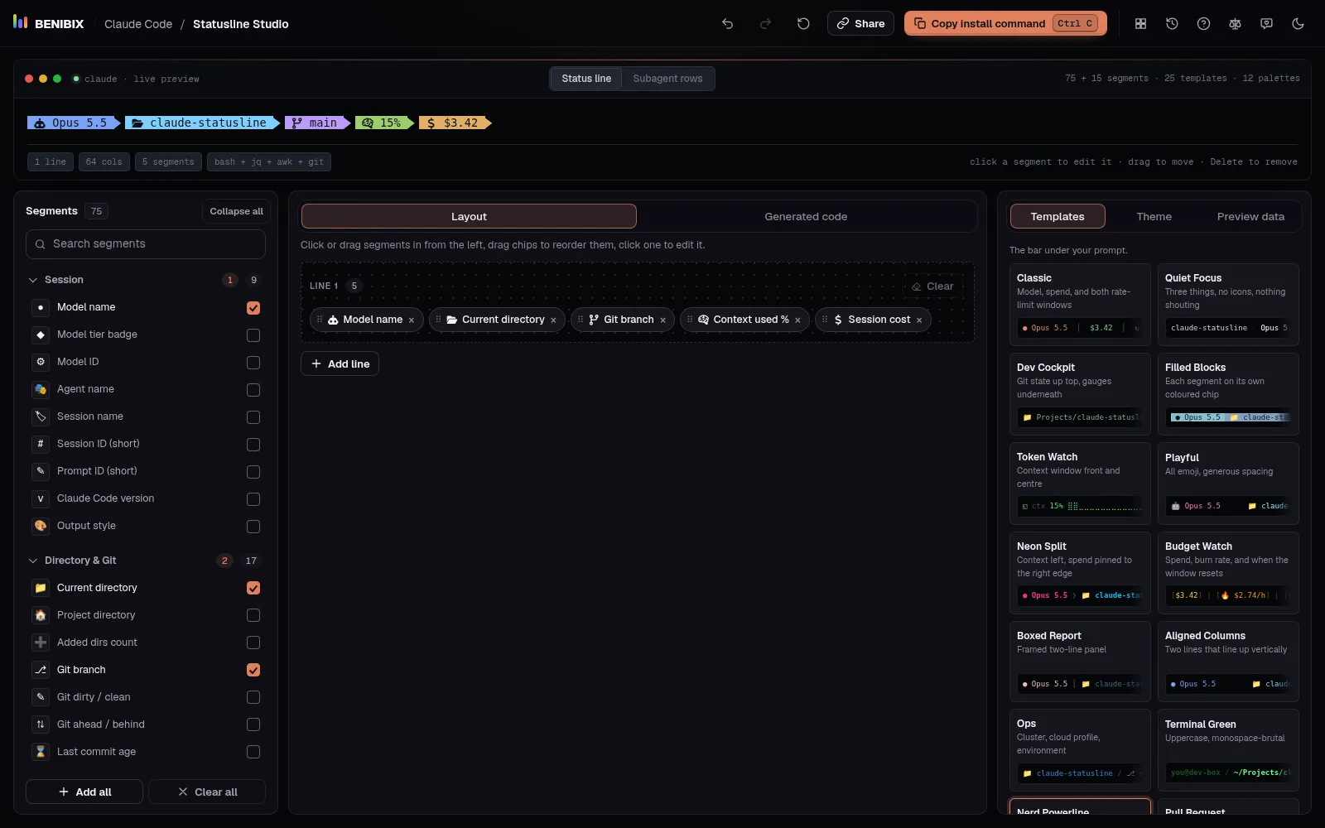Select the Dev Cockpit template card
The height and width of the screenshot is (828, 1325).
pyautogui.click(x=1080, y=394)
